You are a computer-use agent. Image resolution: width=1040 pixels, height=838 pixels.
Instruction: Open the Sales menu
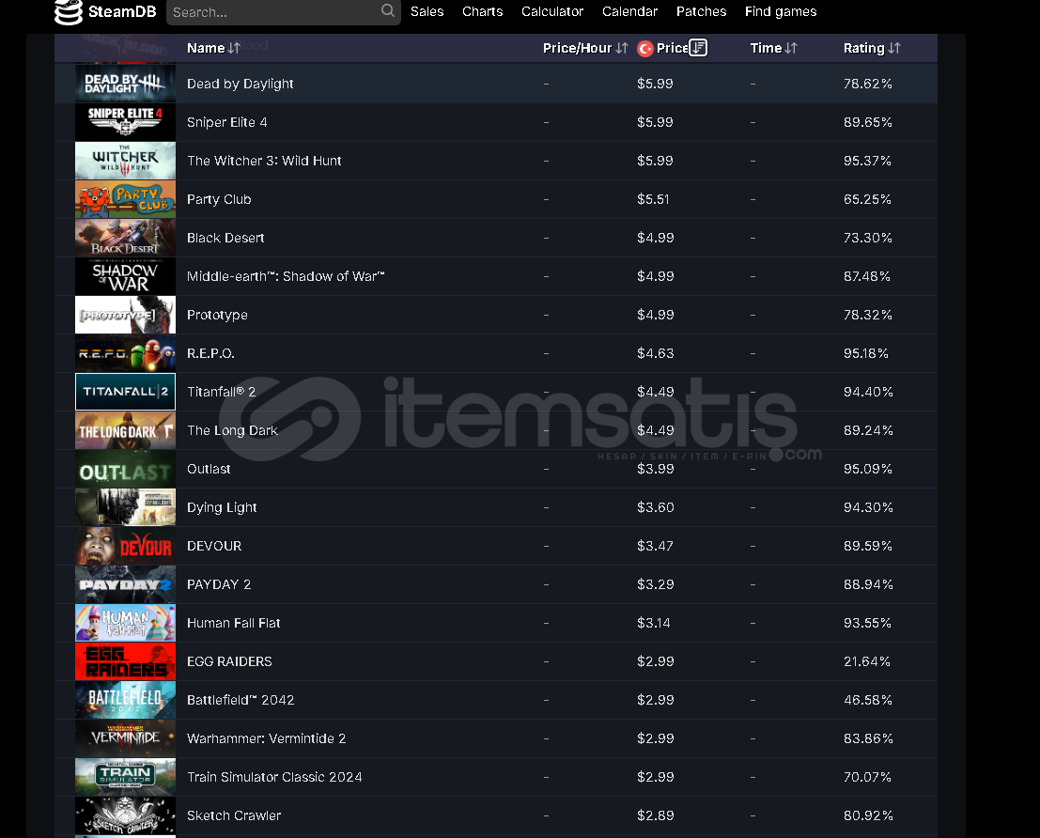point(427,11)
